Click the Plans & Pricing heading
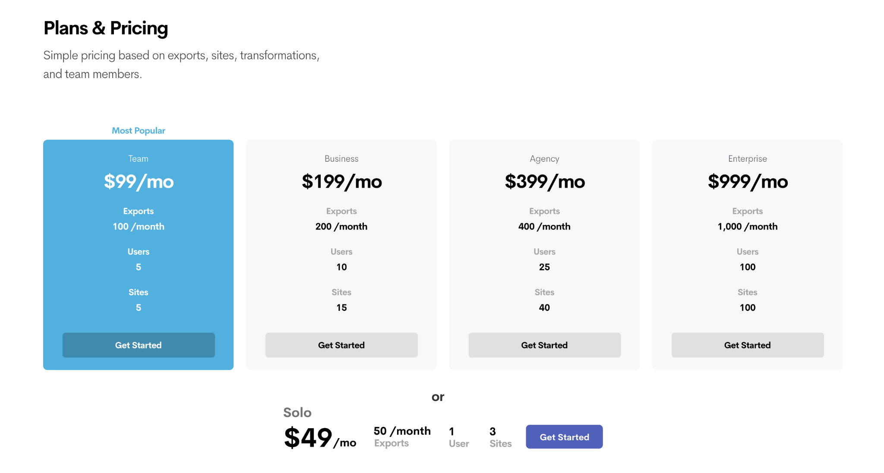Screen dimensions: 884x473 pos(106,28)
